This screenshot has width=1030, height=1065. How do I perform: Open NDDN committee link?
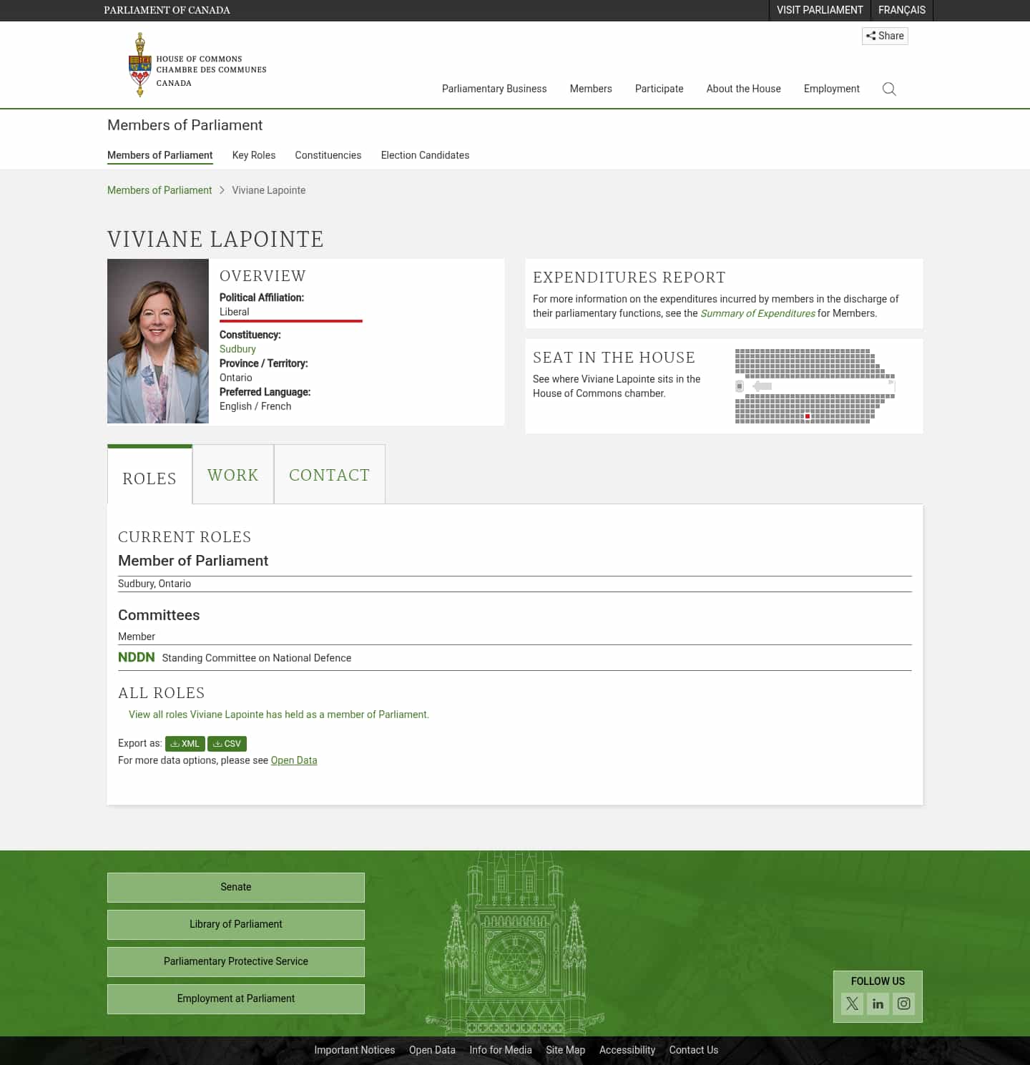[x=137, y=657]
